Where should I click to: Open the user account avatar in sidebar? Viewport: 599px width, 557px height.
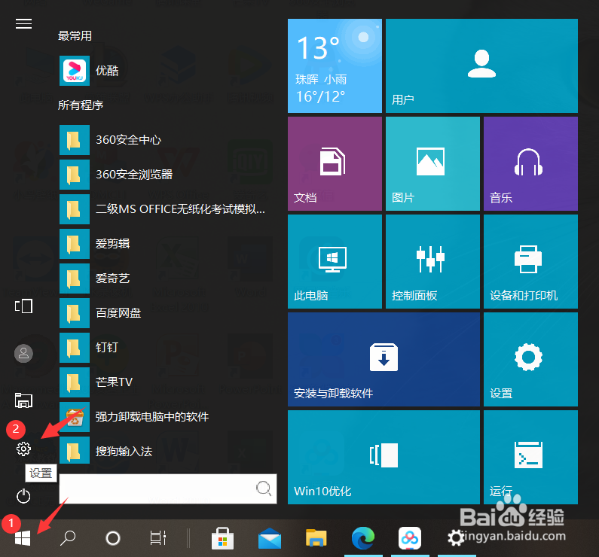click(x=23, y=353)
